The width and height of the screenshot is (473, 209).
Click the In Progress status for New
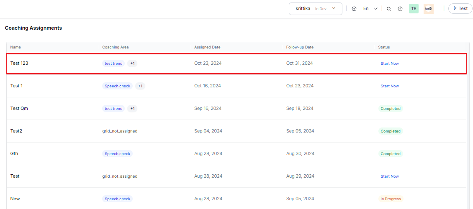coord(390,199)
